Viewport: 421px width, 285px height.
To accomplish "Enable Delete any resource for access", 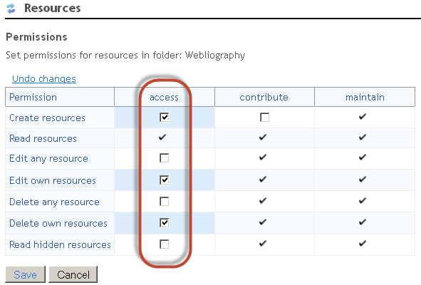I will [164, 201].
